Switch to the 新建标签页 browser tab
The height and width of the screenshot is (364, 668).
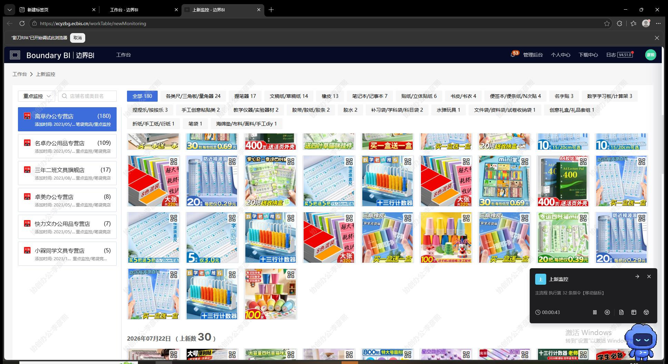tap(57, 10)
